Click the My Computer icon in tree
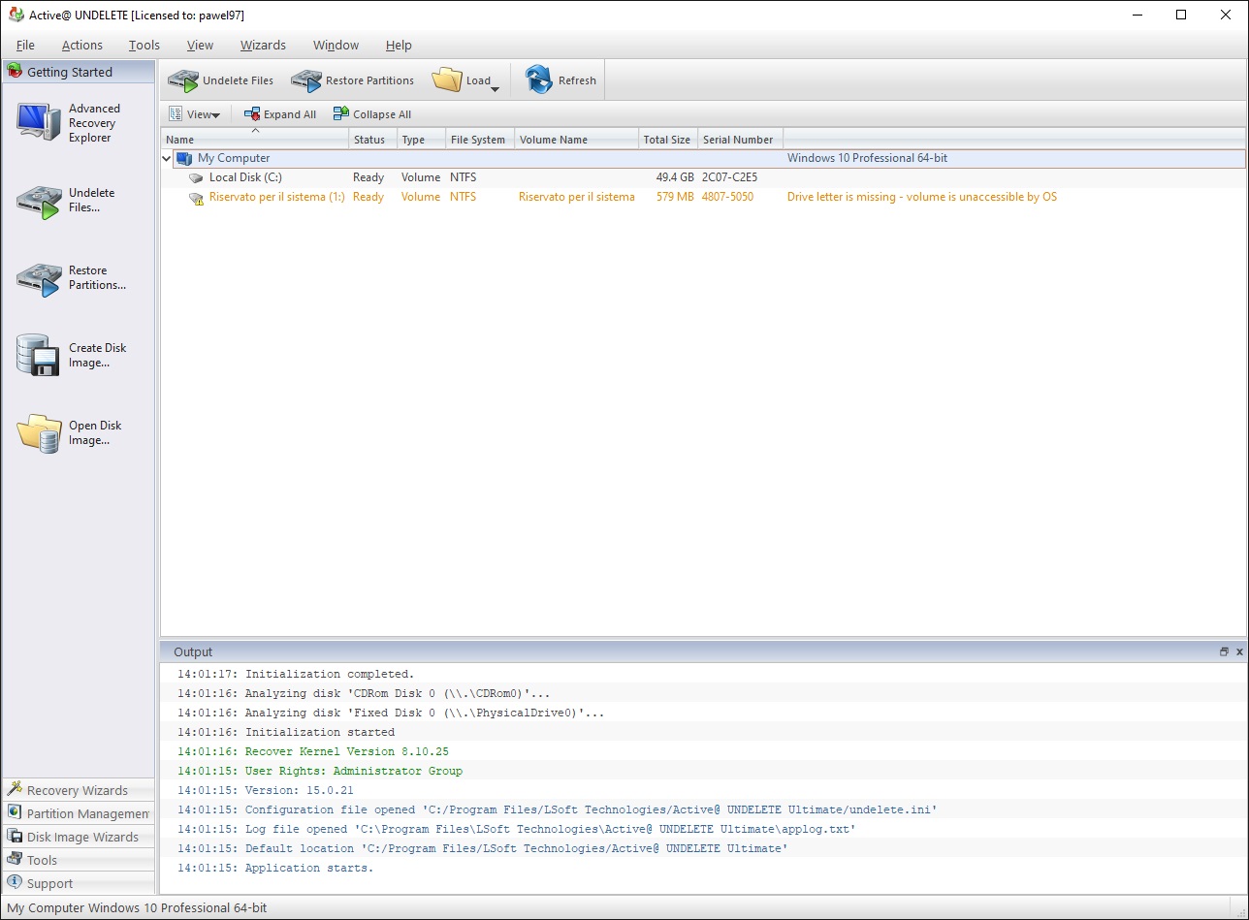Viewport: 1249px width, 920px height. click(x=184, y=158)
